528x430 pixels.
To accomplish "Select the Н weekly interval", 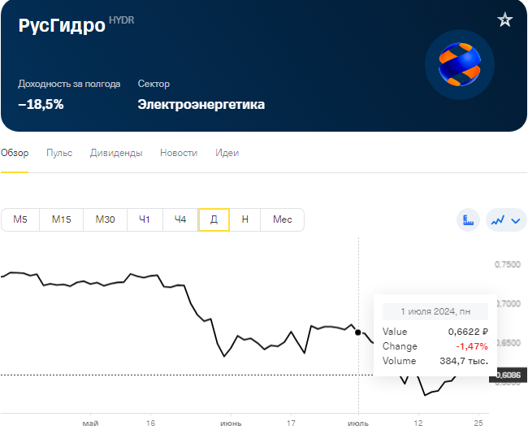I will [245, 219].
